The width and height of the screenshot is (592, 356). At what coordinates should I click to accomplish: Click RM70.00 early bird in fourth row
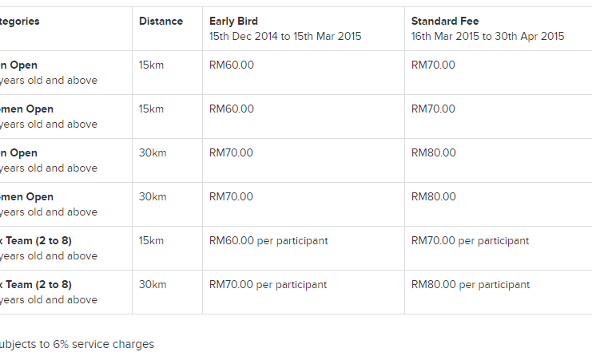[x=231, y=197]
